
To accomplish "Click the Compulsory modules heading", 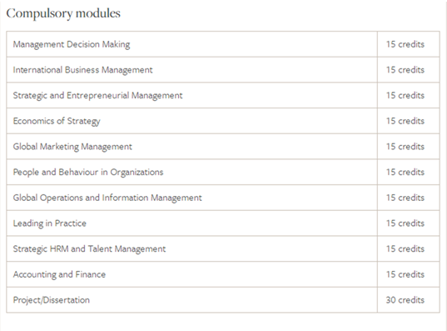I will [63, 13].
